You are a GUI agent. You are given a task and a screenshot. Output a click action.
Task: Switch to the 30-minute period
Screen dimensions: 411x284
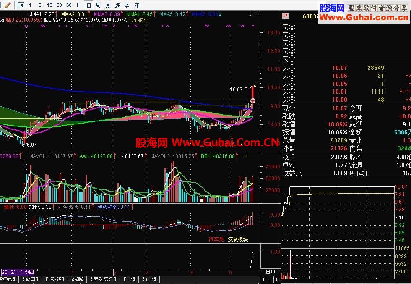click(x=59, y=5)
